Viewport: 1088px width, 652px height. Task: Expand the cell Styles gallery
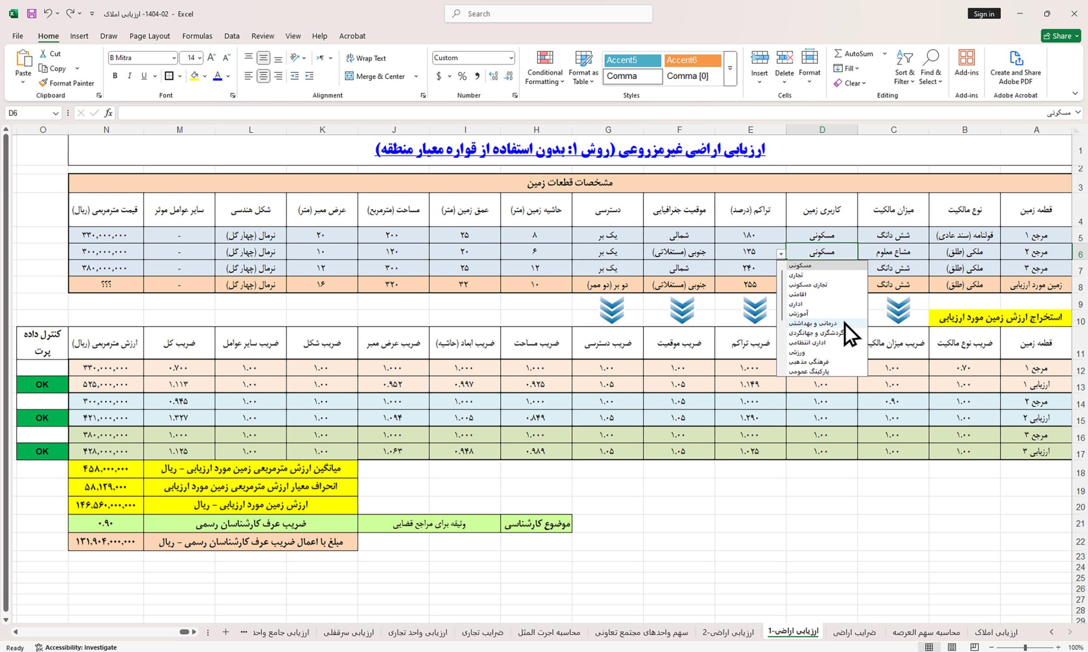coord(730,68)
